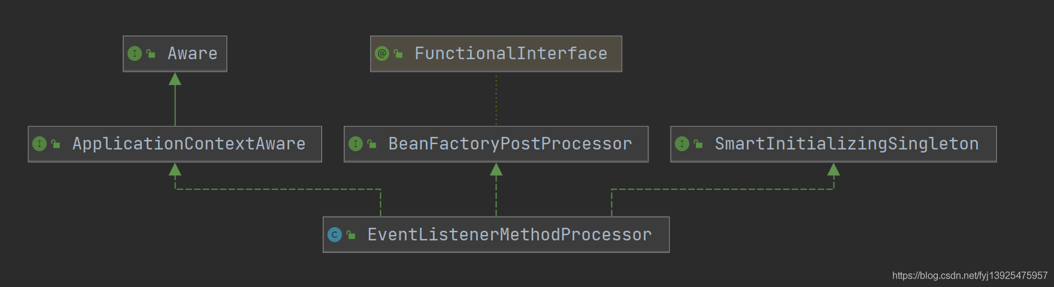Image resolution: width=1054 pixels, height=287 pixels.
Task: Click the public lock icon beside FunctionalInterface
Action: pyautogui.click(x=398, y=54)
